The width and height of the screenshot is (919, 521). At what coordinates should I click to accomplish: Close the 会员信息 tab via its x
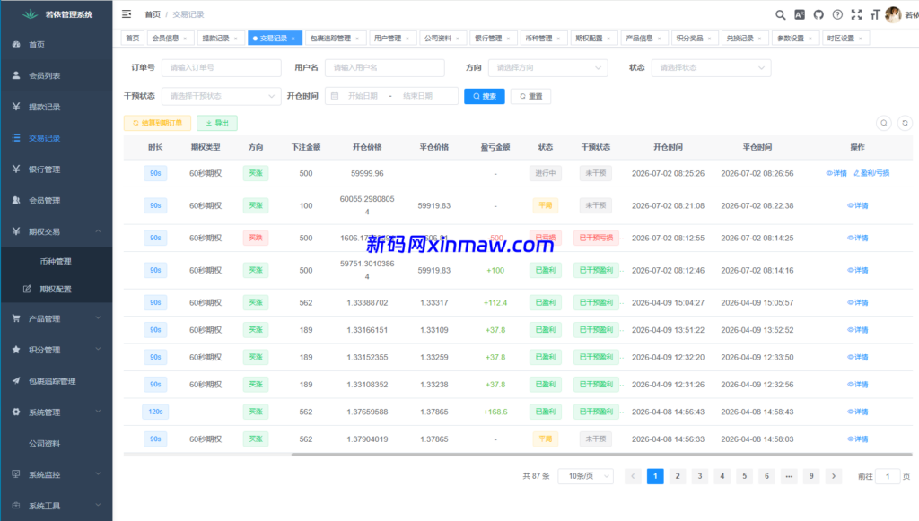click(185, 39)
